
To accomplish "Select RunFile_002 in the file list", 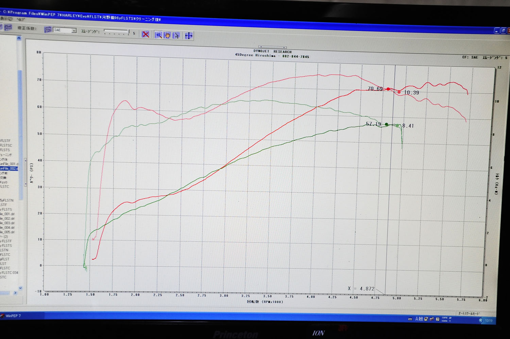I will click(x=8, y=168).
